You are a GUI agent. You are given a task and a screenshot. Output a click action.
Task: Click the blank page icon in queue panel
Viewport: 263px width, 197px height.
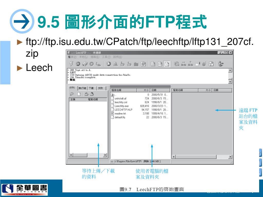point(79,94)
